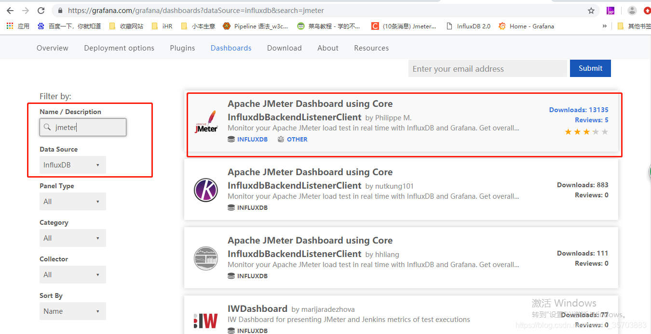Screen dimensions: 651x334
Task: Open the 其他书签 bookmarks folder
Action: [x=634, y=26]
